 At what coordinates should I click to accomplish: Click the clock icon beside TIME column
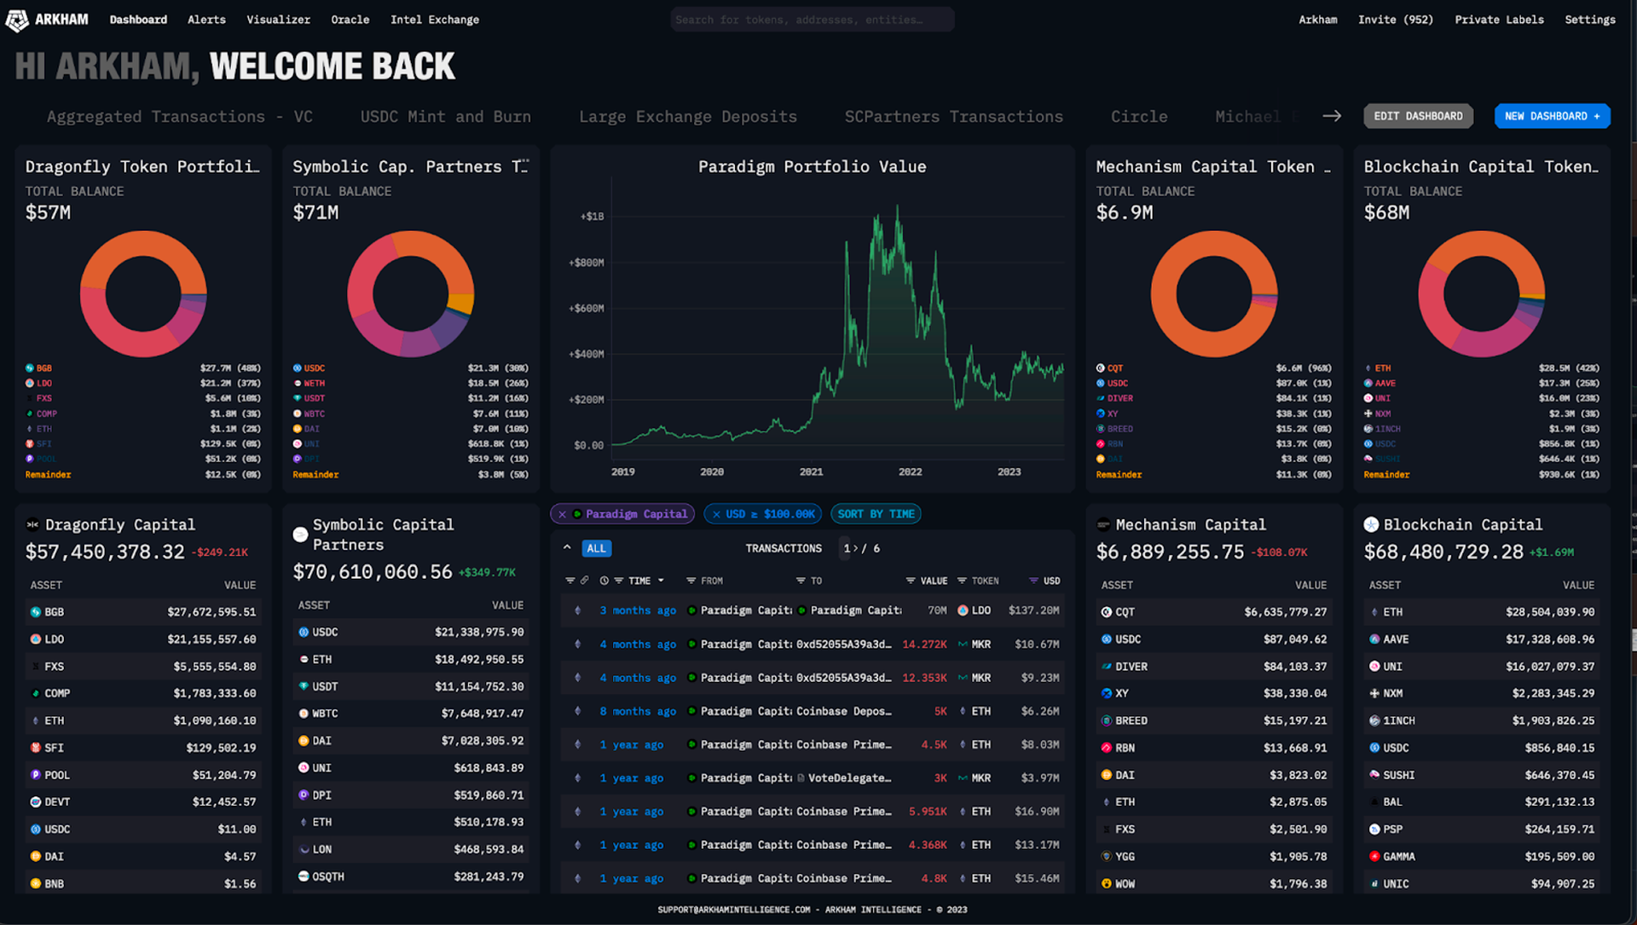coord(604,581)
